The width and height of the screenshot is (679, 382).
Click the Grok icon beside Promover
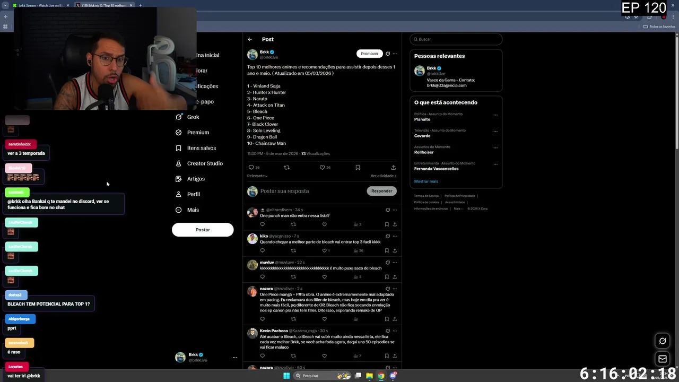point(388,54)
